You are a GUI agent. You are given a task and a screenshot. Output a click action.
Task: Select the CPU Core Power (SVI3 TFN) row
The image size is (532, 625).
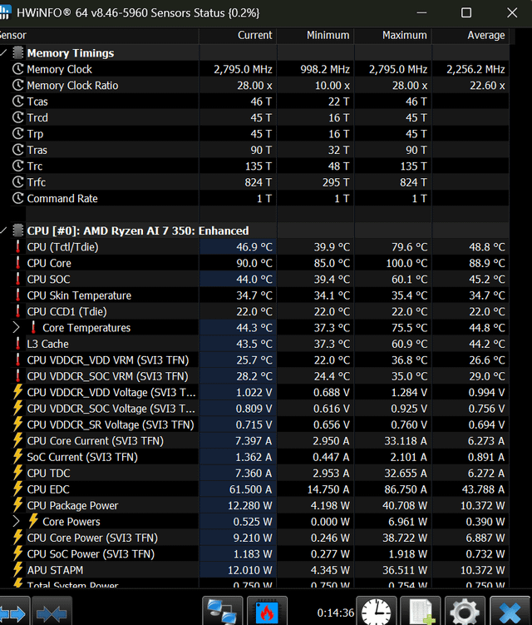tap(254, 538)
